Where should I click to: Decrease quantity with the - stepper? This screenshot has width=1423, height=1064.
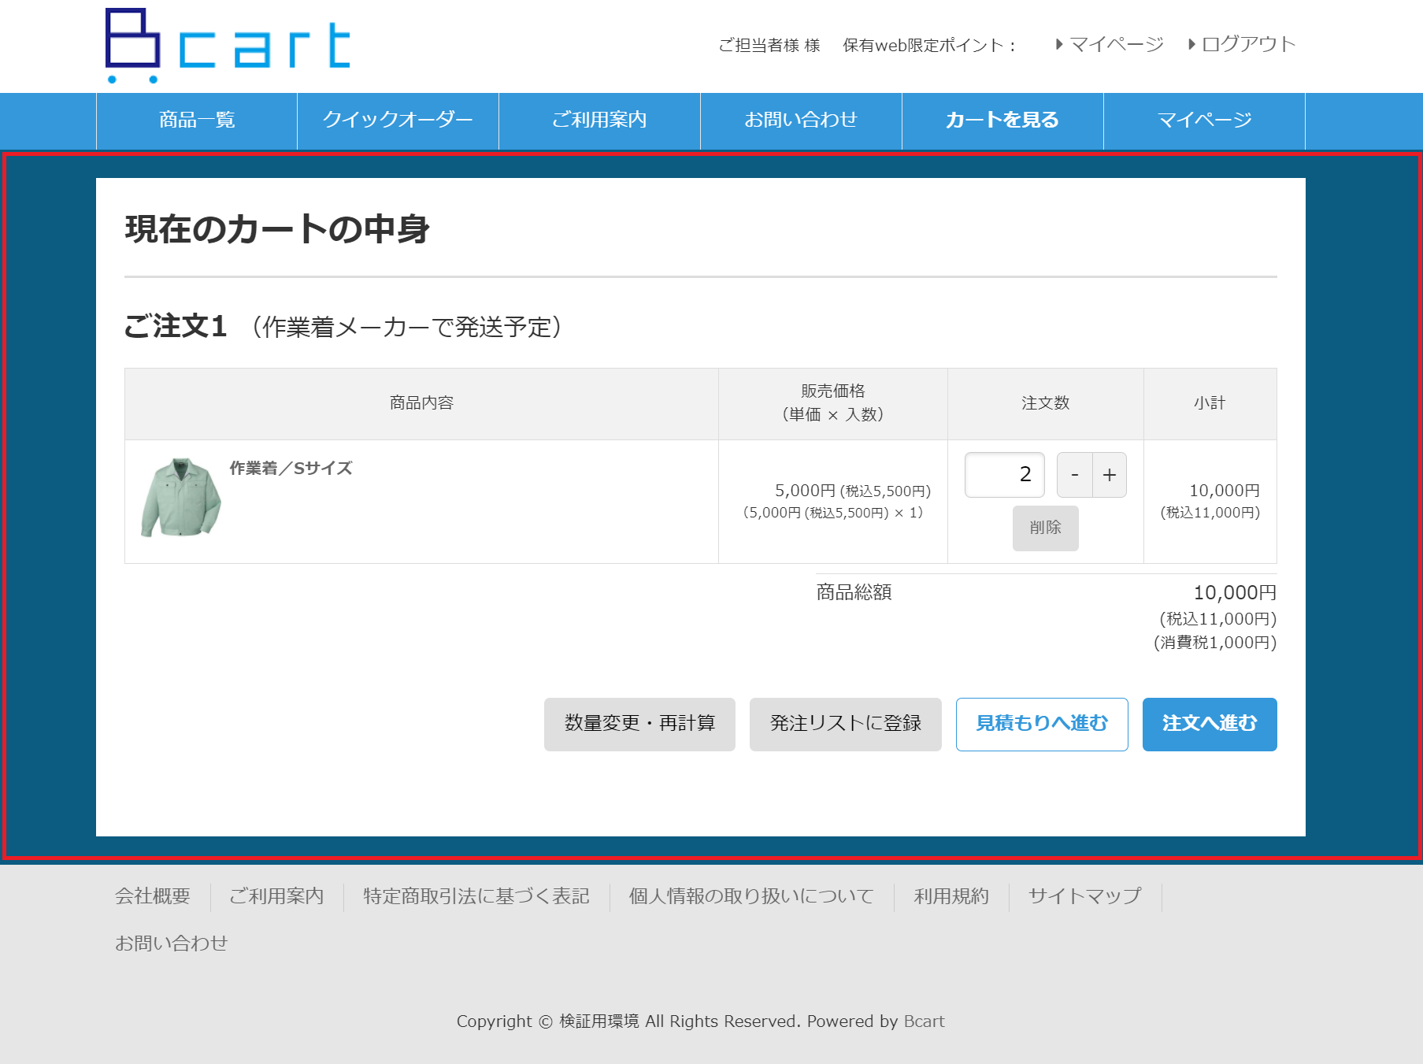coord(1074,474)
